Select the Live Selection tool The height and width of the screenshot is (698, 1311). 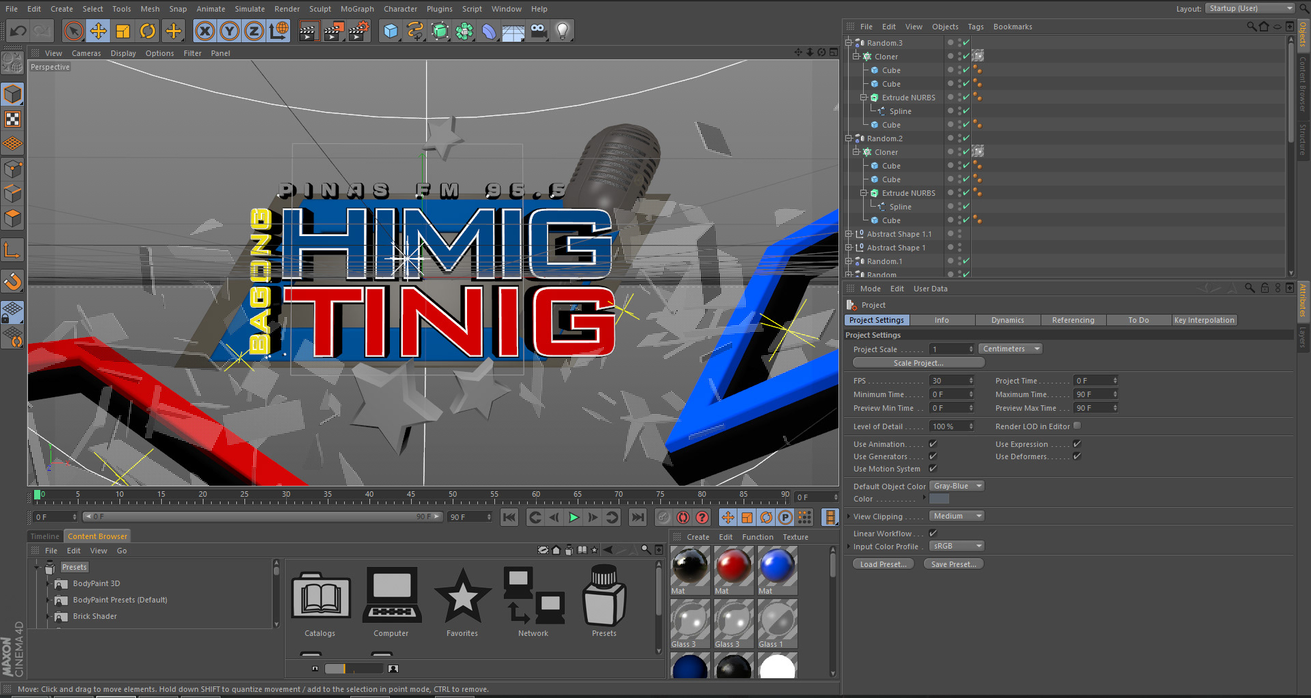(x=74, y=31)
